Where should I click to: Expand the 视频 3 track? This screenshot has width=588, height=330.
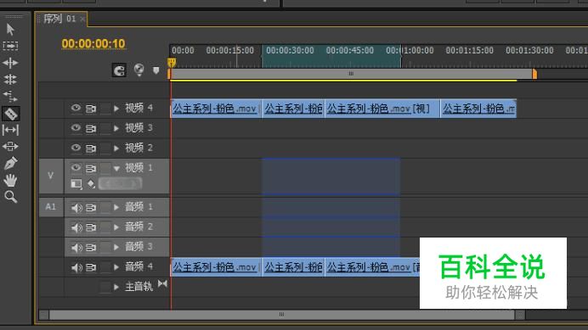[x=116, y=128]
